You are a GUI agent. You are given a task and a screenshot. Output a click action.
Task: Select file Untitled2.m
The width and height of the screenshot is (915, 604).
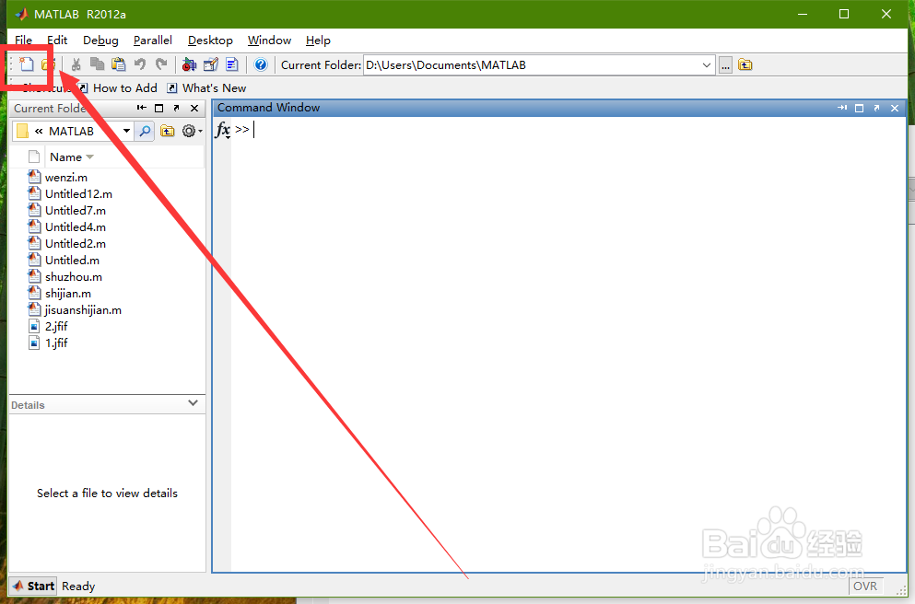(x=76, y=244)
